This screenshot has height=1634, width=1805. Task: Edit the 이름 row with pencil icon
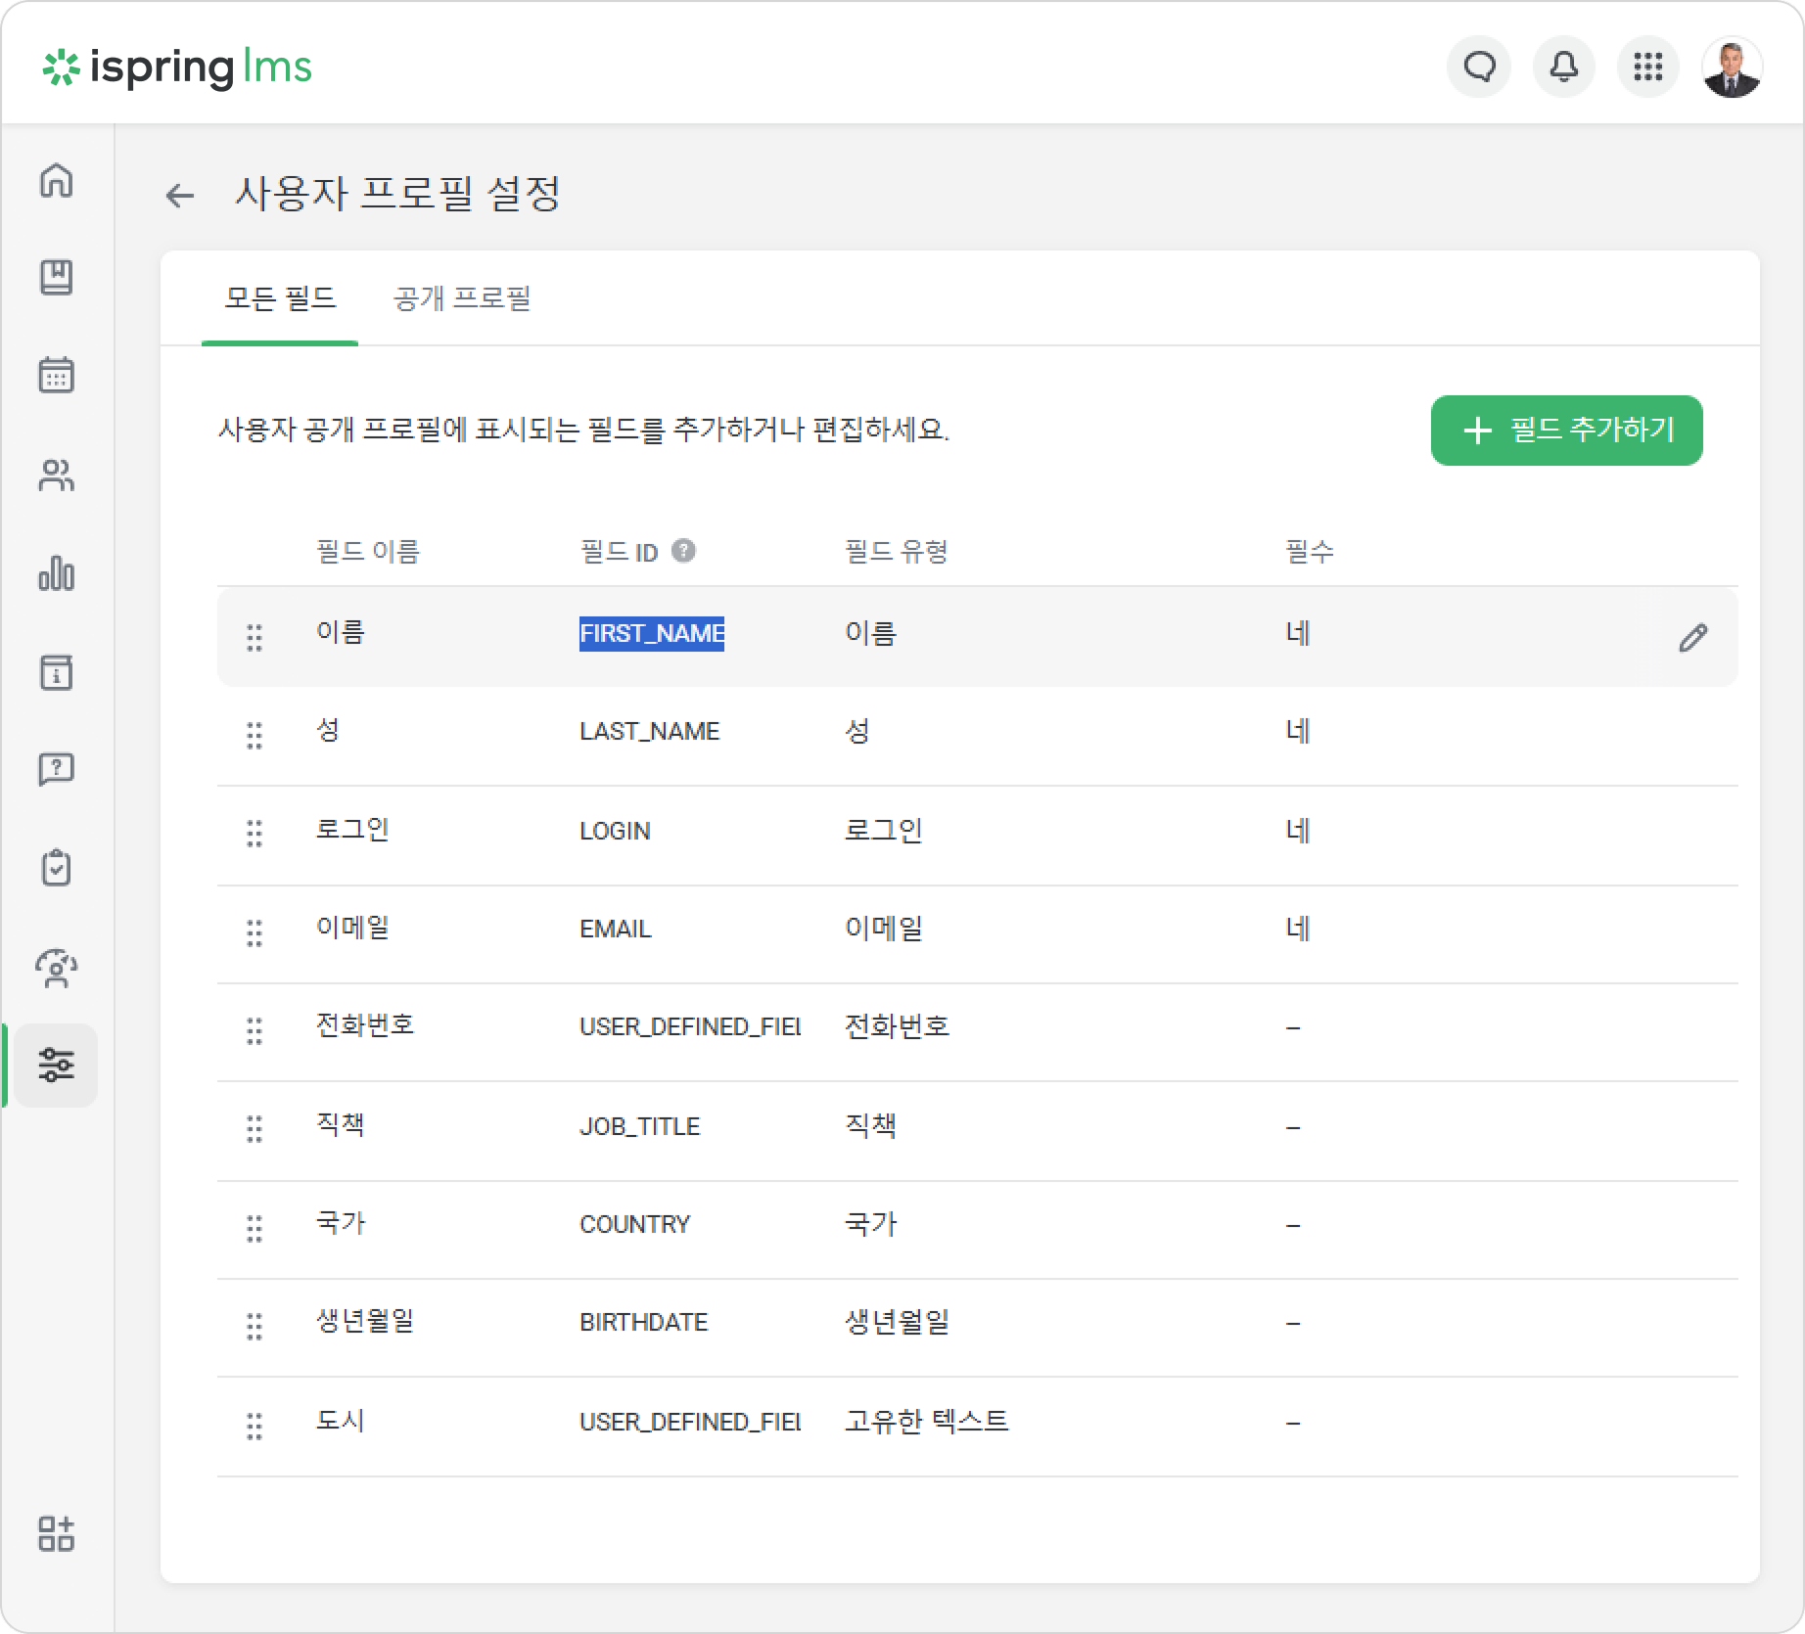tap(1693, 637)
